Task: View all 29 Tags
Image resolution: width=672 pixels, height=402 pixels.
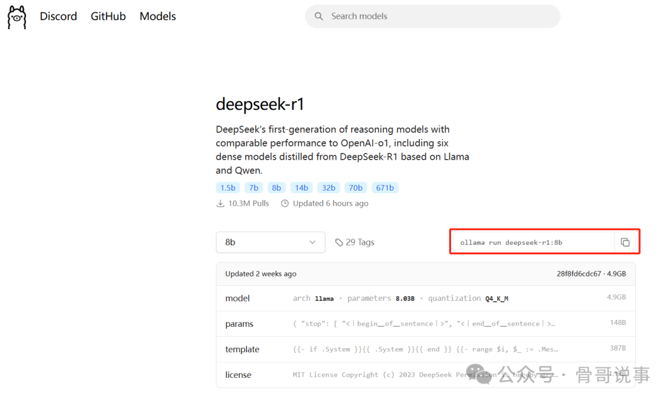Action: pos(355,242)
